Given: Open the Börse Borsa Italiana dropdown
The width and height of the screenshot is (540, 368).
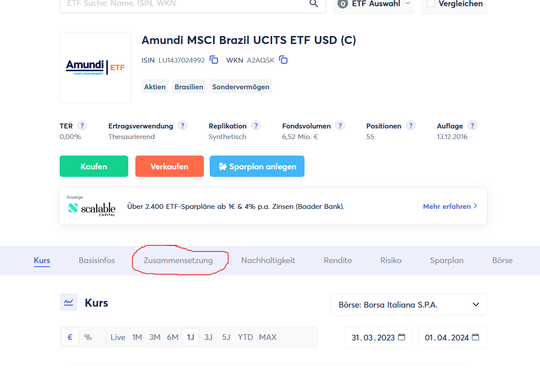Looking at the screenshot, I should tap(409, 304).
